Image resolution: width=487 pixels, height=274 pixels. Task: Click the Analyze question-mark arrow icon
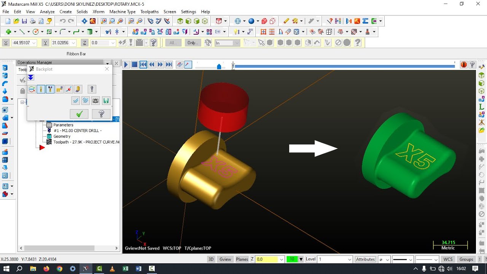click(x=329, y=21)
